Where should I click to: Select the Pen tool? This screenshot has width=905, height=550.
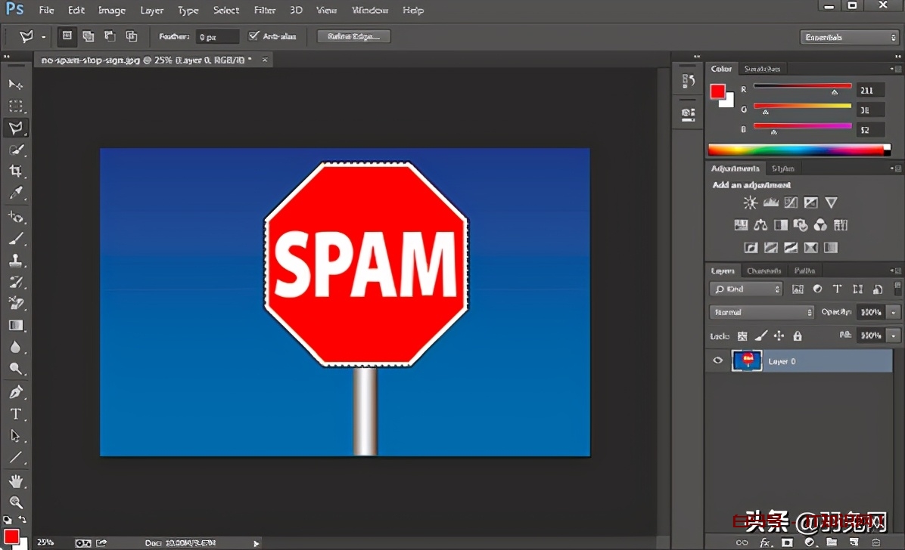click(x=15, y=392)
